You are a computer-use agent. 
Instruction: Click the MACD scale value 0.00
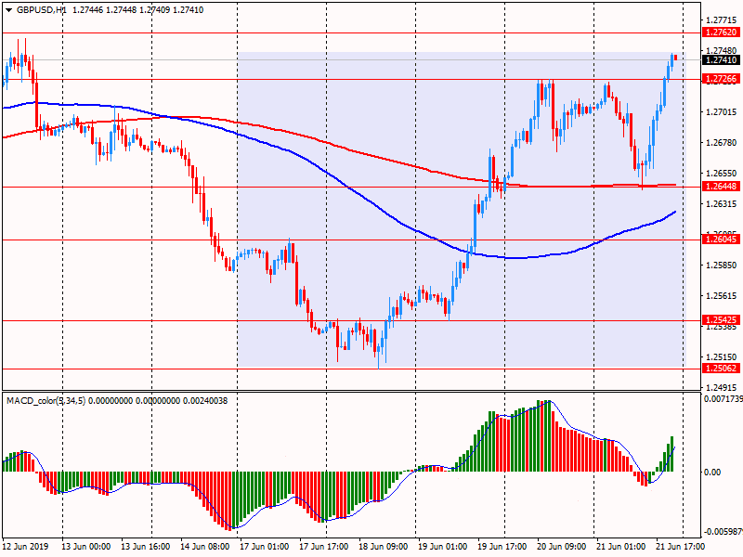712,472
